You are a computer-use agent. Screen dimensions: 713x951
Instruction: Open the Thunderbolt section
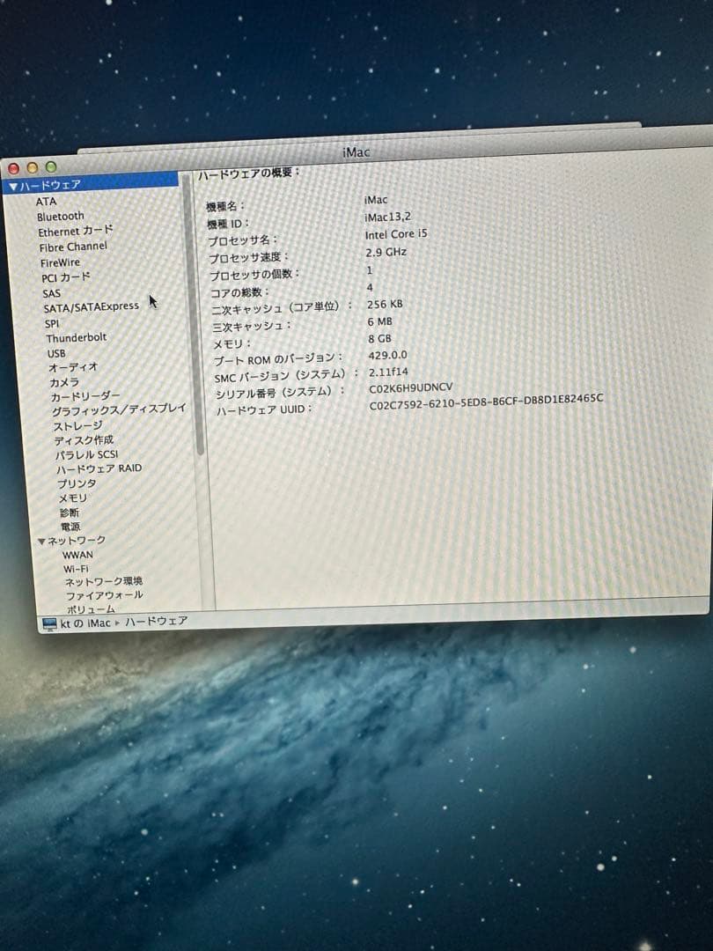point(77,337)
